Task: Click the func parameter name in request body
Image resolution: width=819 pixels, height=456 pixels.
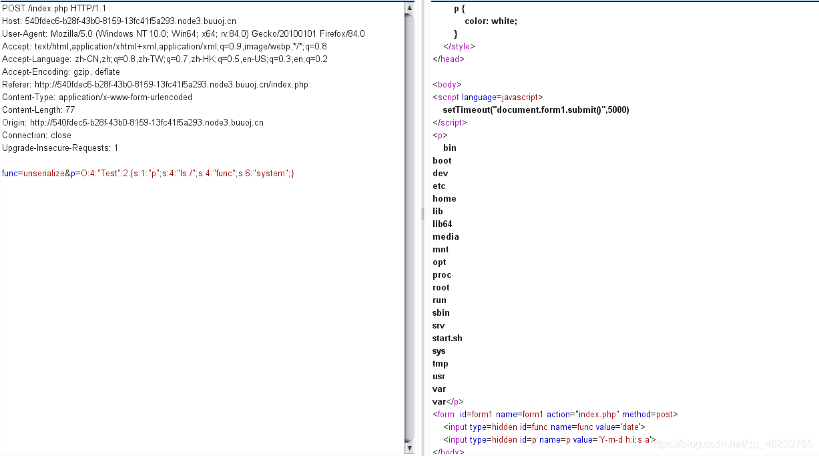Action: pos(10,173)
